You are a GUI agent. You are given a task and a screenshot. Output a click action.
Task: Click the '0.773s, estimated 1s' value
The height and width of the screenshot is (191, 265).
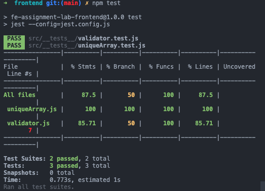[x=85, y=180]
